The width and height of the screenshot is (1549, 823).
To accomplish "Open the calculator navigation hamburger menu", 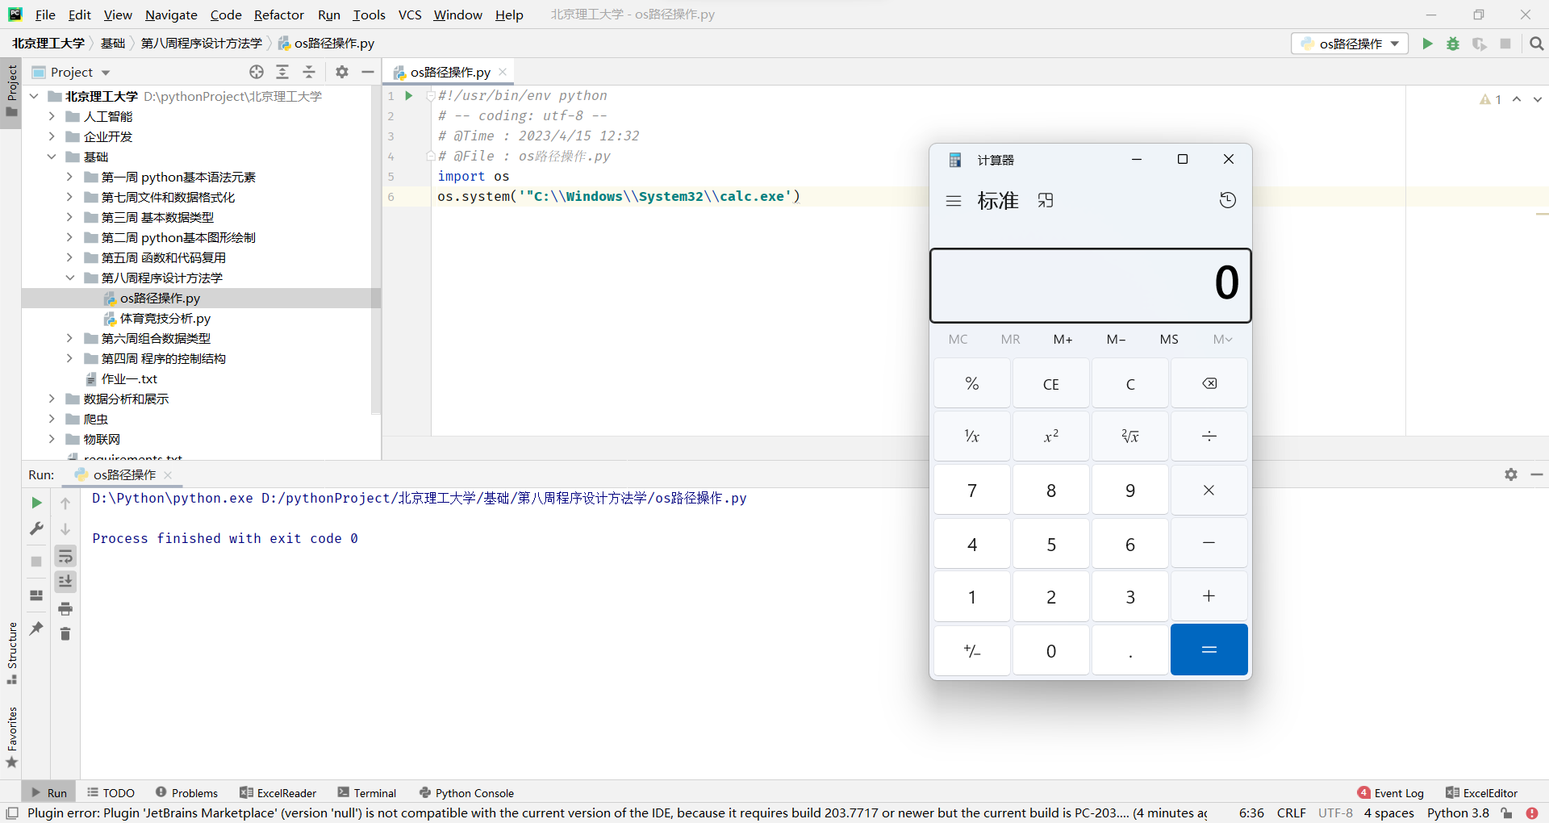I will (954, 201).
